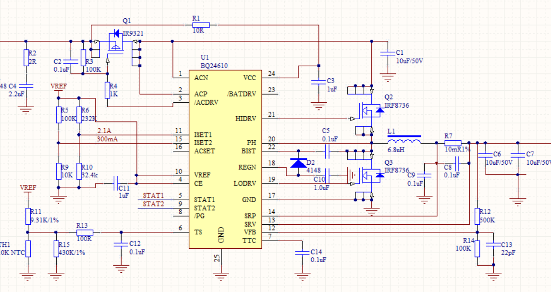This screenshot has width=551, height=292.
Task: Click the L1 6.8uH inductor symbol
Action: tap(404, 139)
